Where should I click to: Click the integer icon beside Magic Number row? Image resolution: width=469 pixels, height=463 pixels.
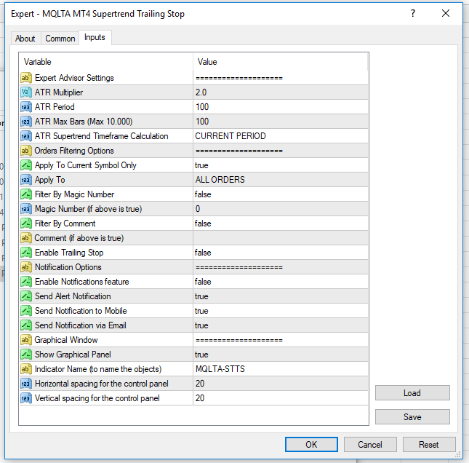pos(26,209)
